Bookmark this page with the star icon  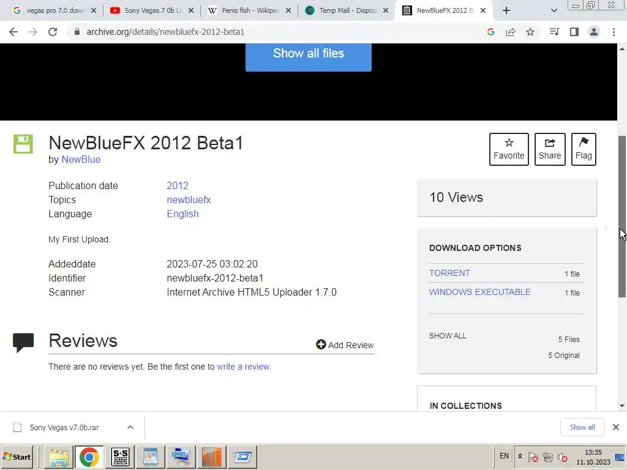(x=530, y=32)
